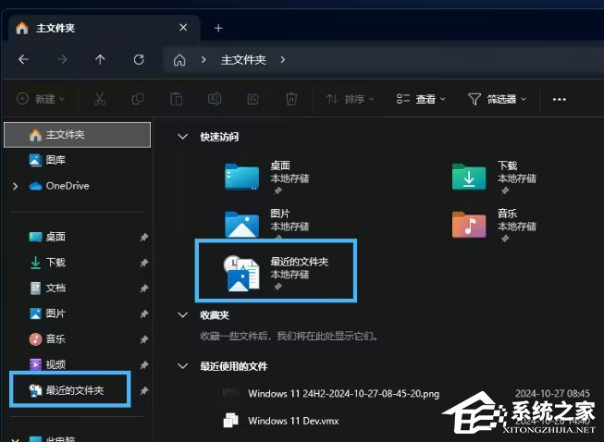Image resolution: width=604 pixels, height=442 pixels.
Task: Select the 桌面 folder in quick access
Action: [266, 178]
